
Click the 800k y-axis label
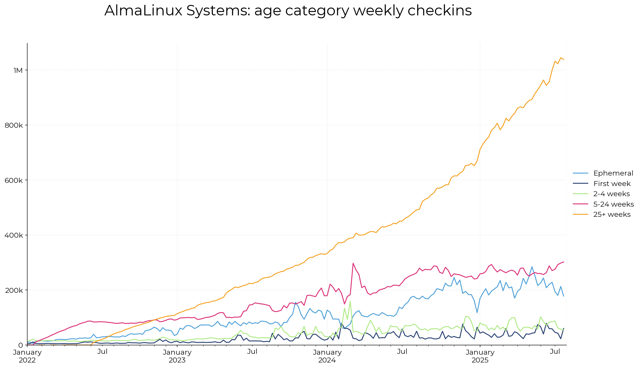point(14,125)
